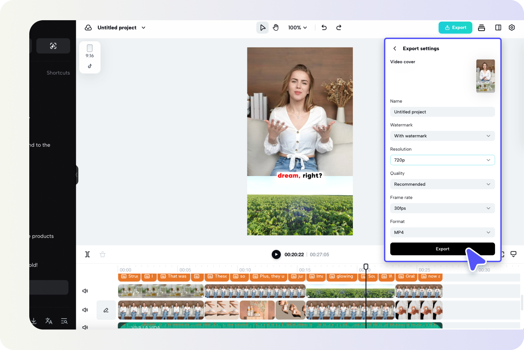
Task: Collapse the left panel using the edge handle
Action: pyautogui.click(x=77, y=175)
